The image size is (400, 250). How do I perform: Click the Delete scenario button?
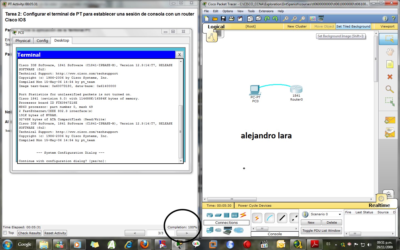332,222
